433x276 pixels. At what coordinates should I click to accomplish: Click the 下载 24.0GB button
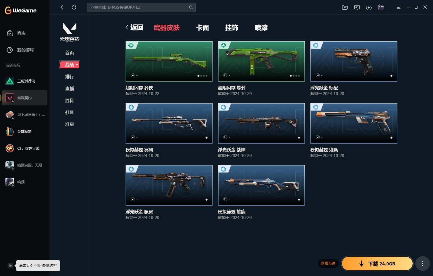click(377, 264)
